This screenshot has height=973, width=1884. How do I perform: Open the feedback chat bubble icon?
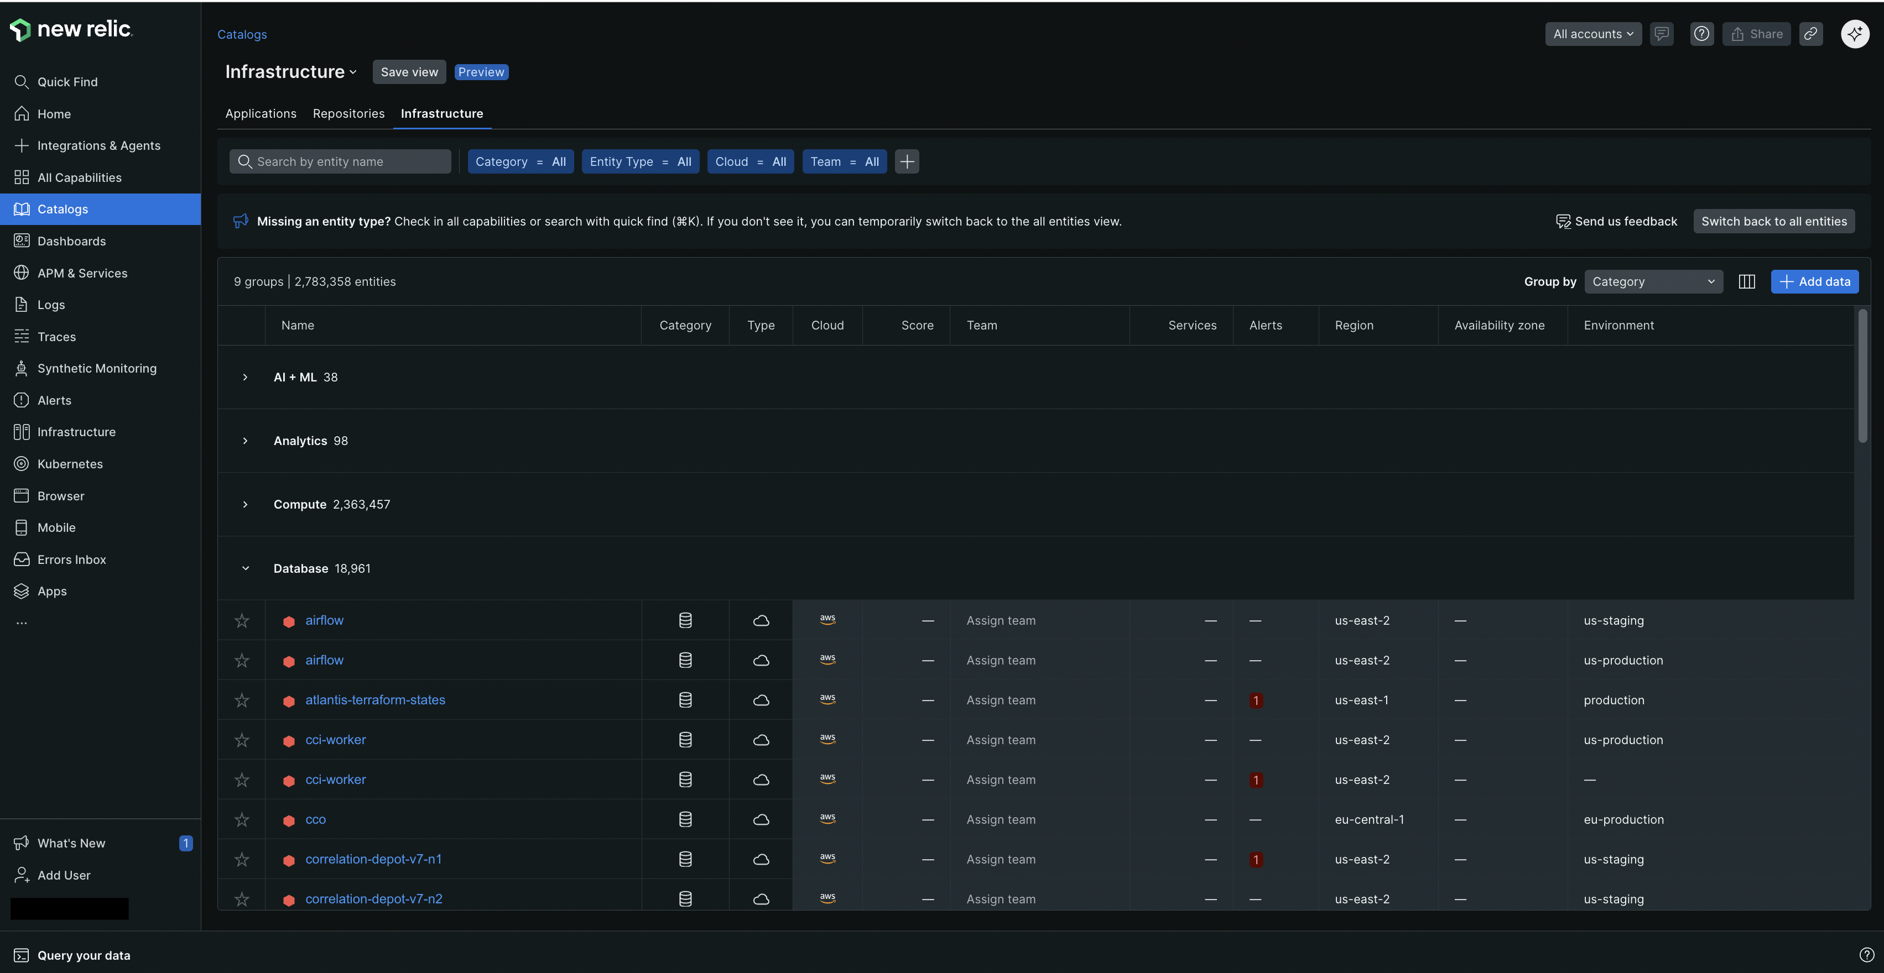click(x=1661, y=34)
